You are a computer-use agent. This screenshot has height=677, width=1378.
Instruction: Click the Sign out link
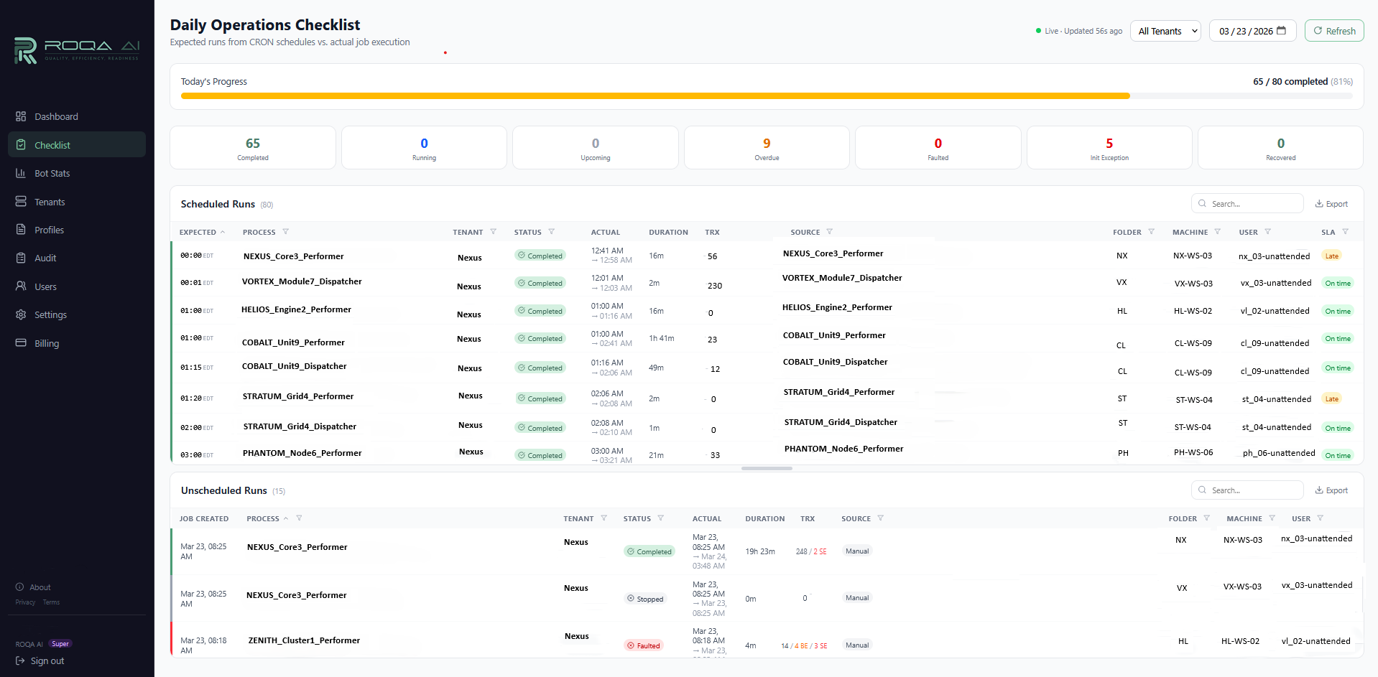[40, 660]
